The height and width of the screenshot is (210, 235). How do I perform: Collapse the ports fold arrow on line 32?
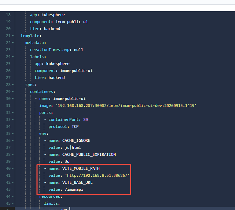click(13, 113)
